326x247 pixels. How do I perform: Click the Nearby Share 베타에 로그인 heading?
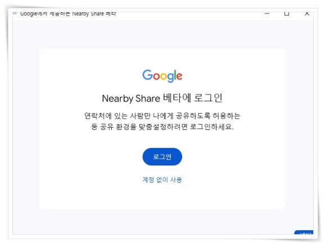click(x=162, y=98)
